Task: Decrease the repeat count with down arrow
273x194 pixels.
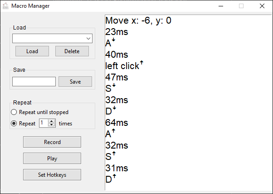Action: (52, 125)
